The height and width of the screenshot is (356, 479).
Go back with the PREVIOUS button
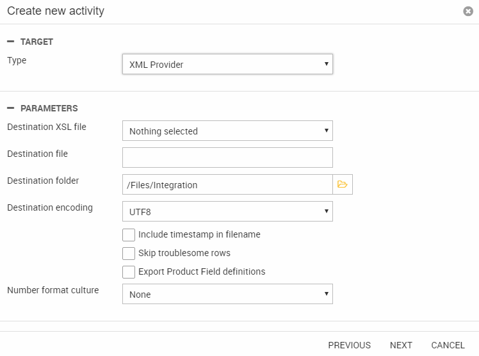click(x=349, y=345)
